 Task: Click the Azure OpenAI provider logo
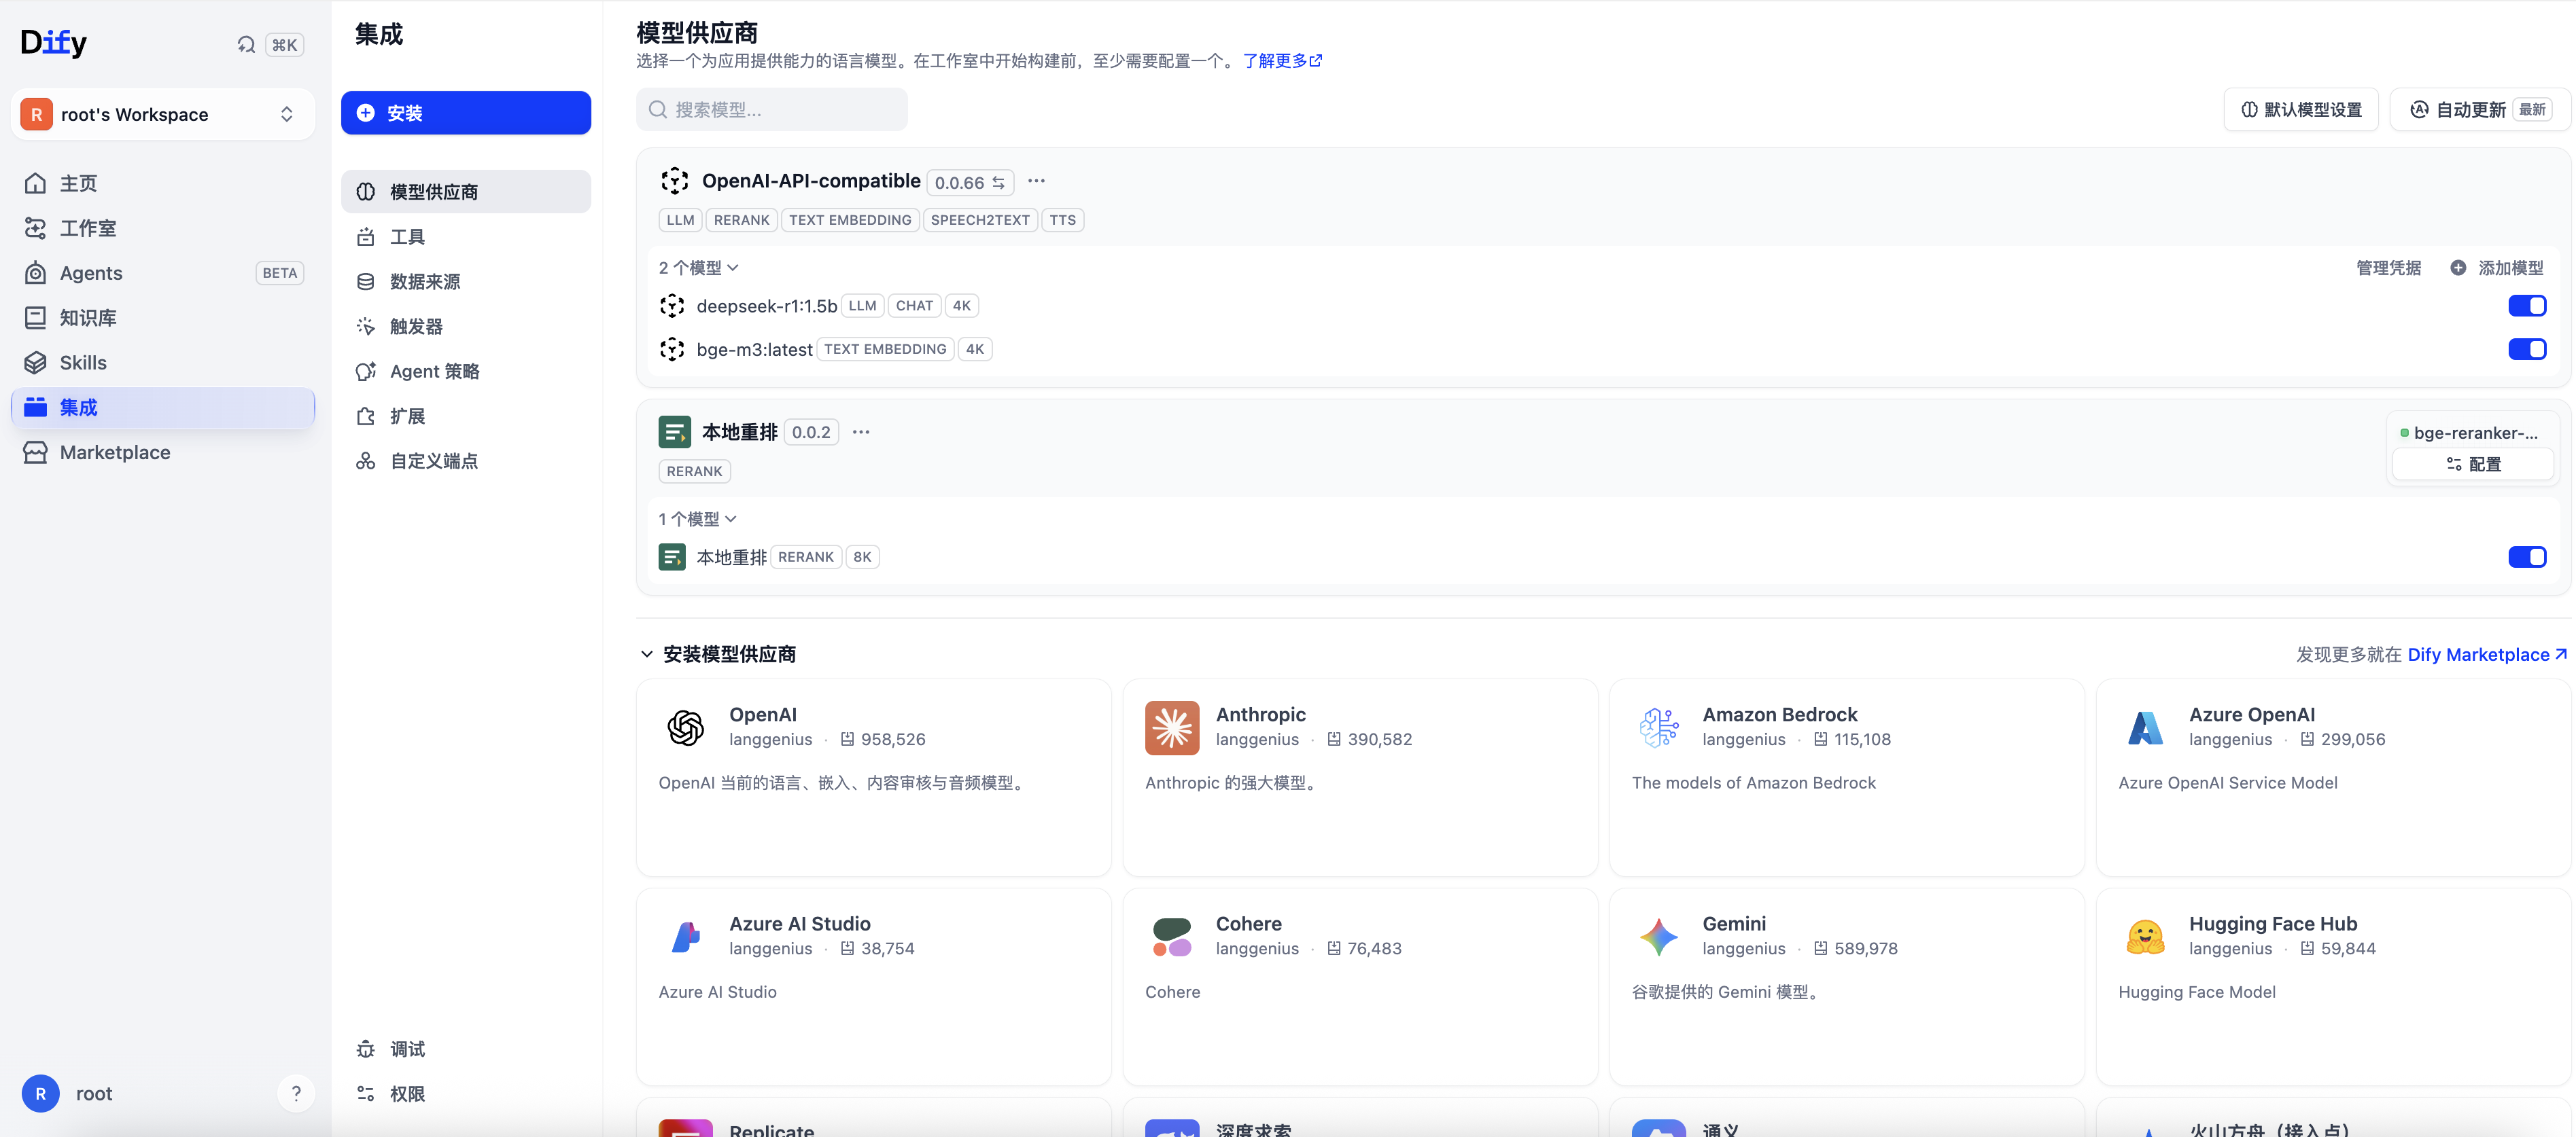click(2146, 727)
